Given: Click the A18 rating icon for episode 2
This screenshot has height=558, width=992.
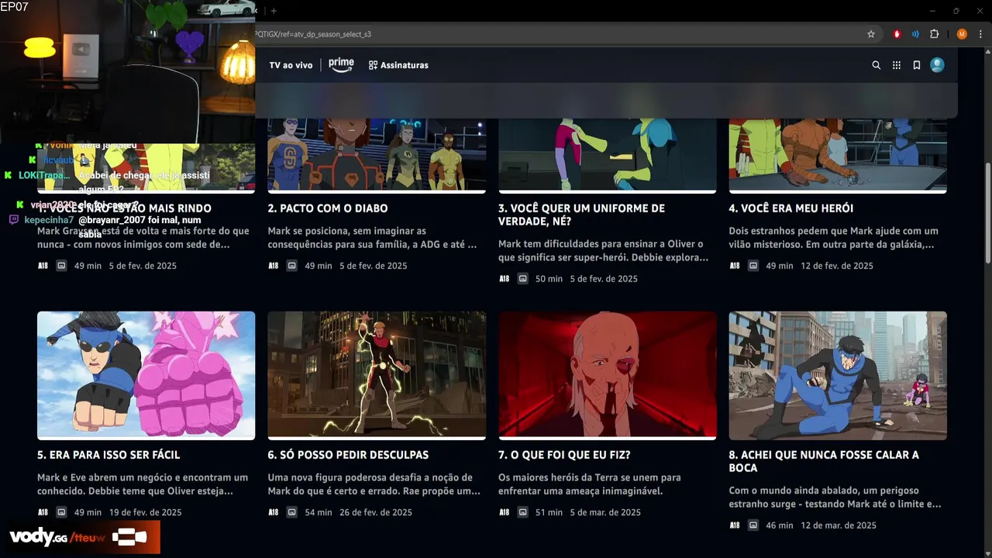Looking at the screenshot, I should point(274,266).
